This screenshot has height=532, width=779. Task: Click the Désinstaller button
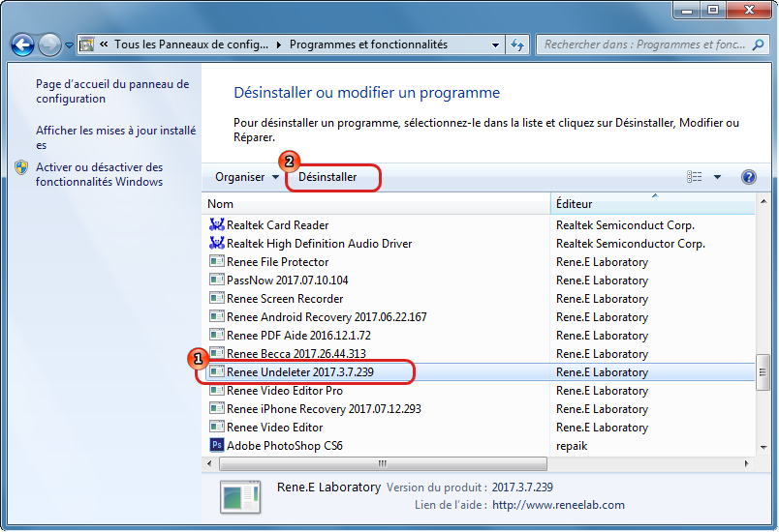point(327,177)
